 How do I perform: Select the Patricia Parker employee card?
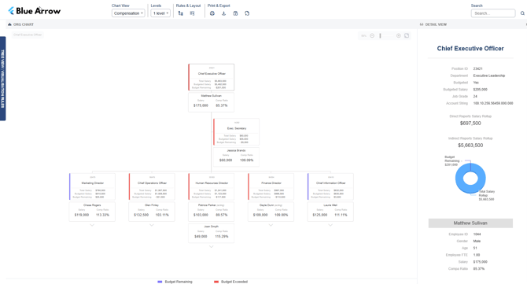[211, 212]
